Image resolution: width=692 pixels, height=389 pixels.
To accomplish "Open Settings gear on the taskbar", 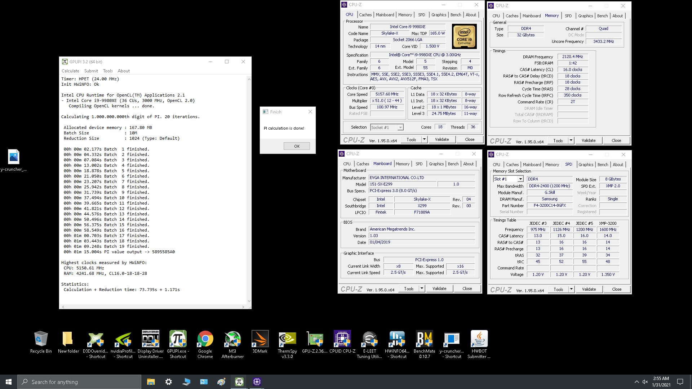I will (168, 382).
